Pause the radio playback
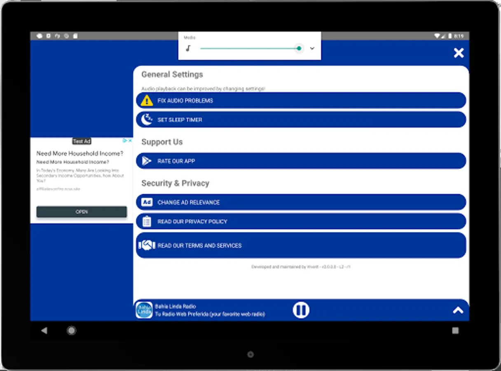Screen dimensions: 501x371 click(301, 310)
